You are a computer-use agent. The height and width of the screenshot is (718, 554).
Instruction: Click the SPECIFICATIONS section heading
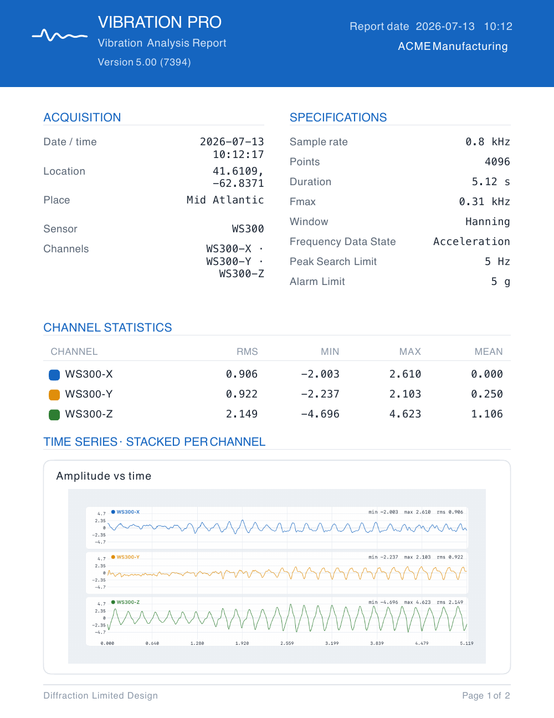point(338,118)
